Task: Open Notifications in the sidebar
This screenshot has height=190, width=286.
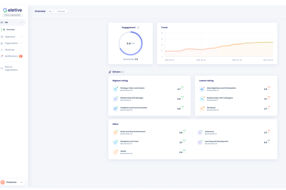Action: coord(11,56)
